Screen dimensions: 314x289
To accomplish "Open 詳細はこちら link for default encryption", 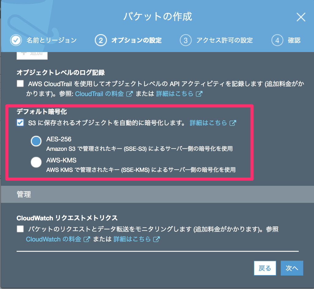I will [208, 123].
